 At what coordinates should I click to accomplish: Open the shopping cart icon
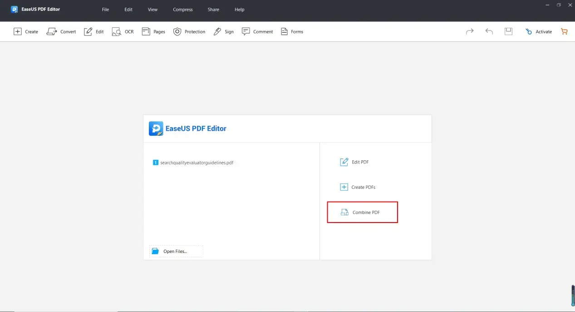coord(564,31)
